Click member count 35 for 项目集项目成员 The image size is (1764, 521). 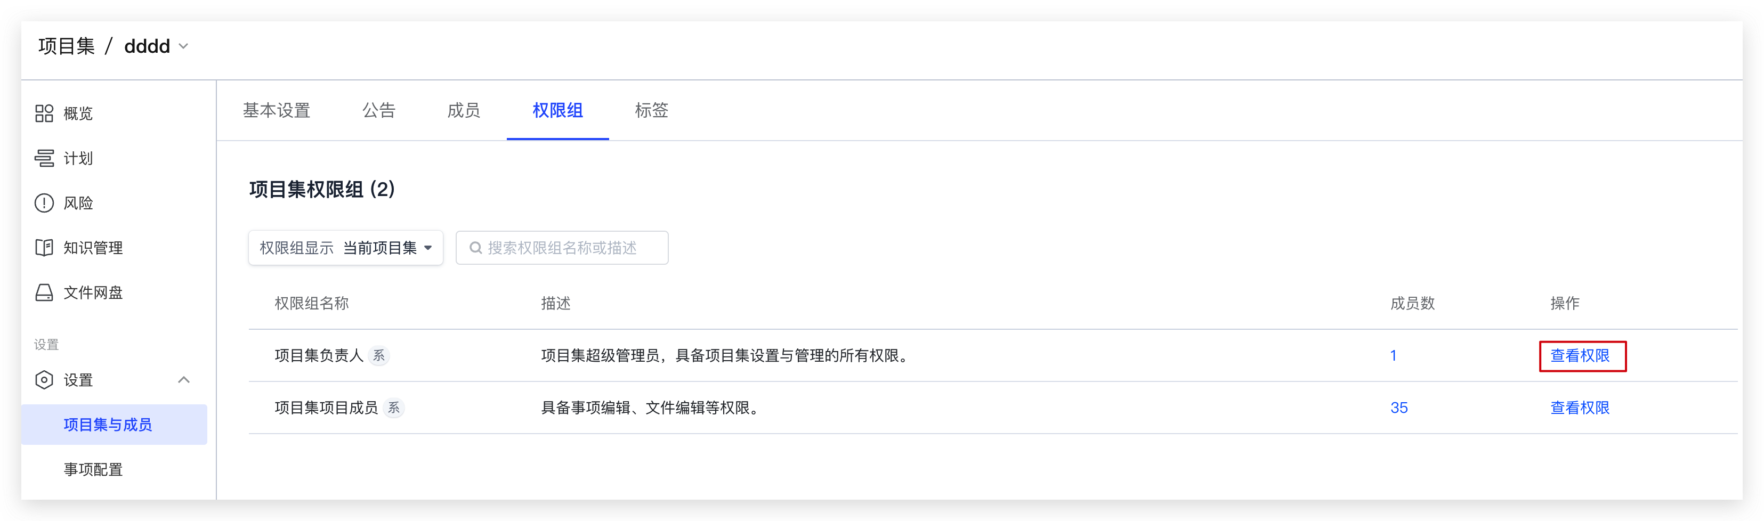point(1398,408)
